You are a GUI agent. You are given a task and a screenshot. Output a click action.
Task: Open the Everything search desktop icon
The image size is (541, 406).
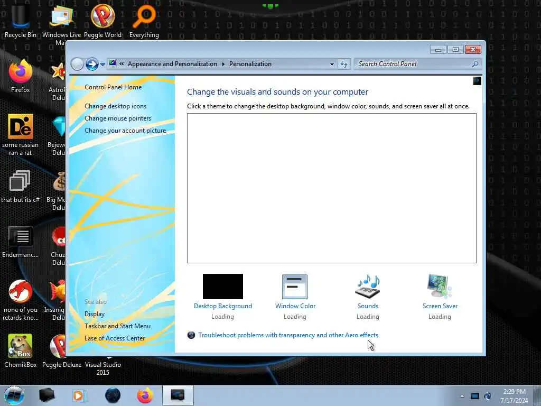point(144,20)
